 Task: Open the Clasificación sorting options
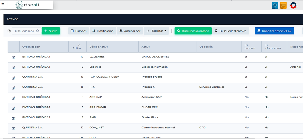103,31
